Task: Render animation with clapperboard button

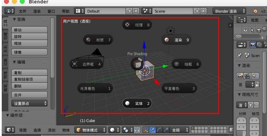Action: (247, 76)
